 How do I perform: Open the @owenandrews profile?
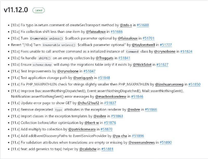pos(141,142)
